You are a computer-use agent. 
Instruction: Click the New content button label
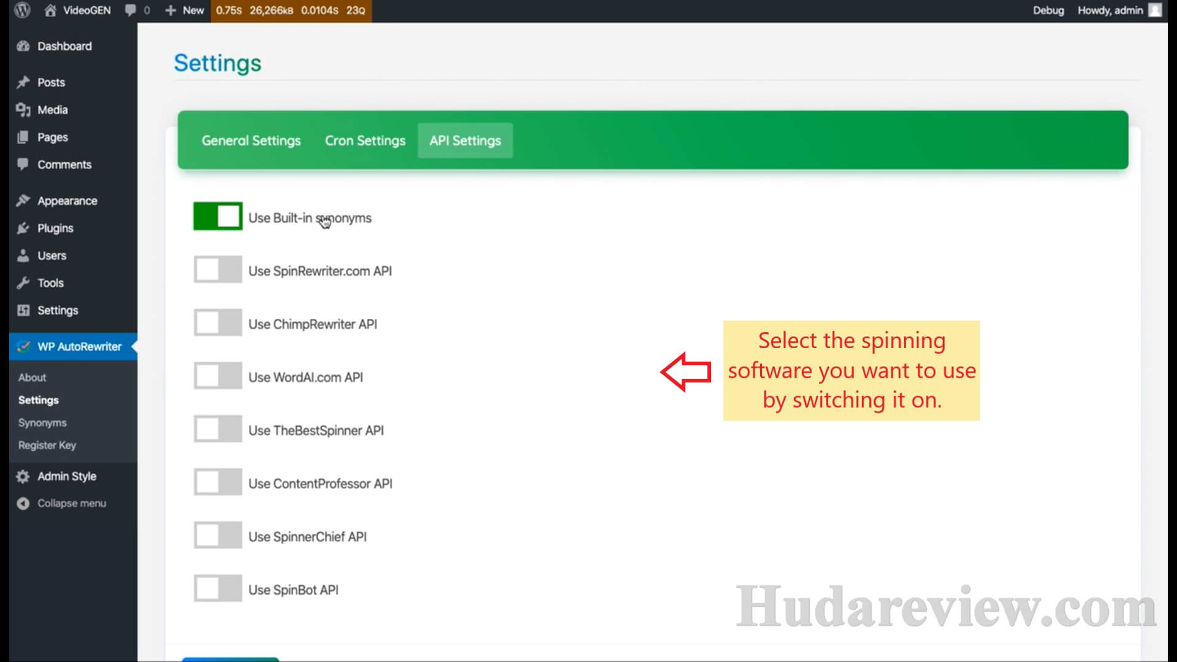193,10
